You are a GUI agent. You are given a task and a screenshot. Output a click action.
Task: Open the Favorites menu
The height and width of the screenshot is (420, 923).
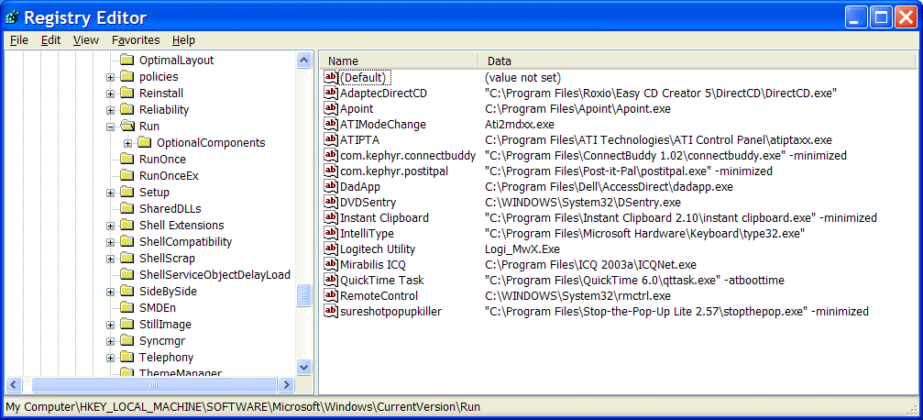[x=136, y=40]
